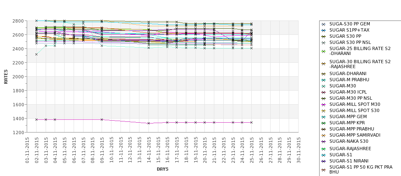
Task: Click the DAYS x-axis title
Action: pyautogui.click(x=162, y=169)
